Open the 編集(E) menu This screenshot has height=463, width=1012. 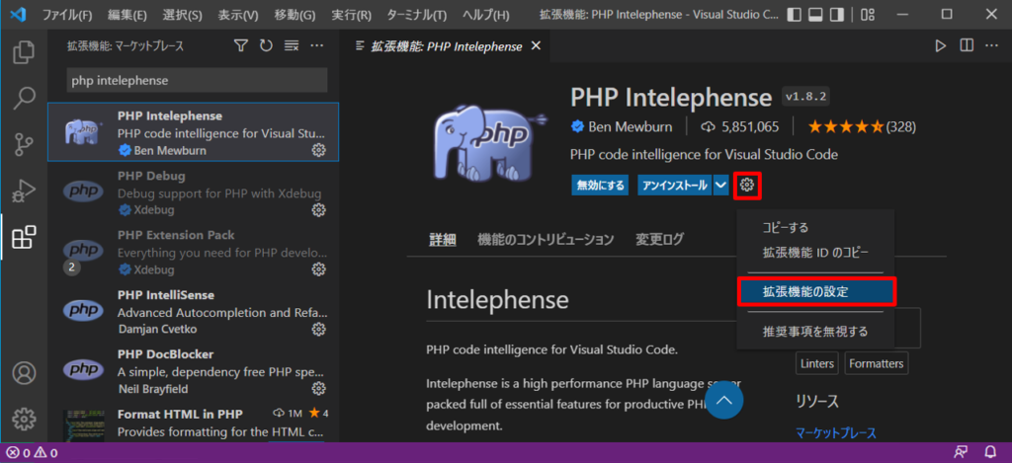coord(127,14)
